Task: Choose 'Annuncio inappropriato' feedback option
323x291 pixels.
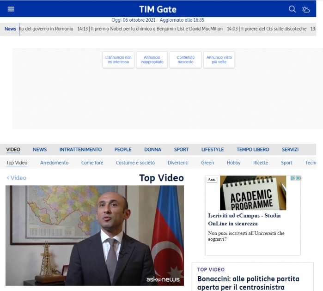Action: coord(152,60)
